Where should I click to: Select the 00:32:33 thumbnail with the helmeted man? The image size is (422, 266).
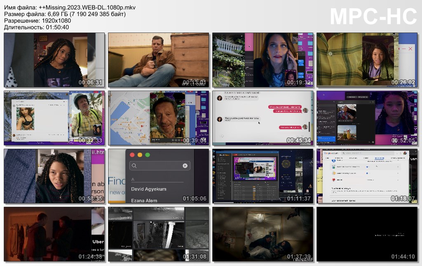click(x=54, y=118)
